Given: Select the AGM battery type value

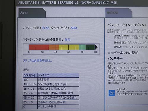Looking at the screenshot, I should (74, 28).
